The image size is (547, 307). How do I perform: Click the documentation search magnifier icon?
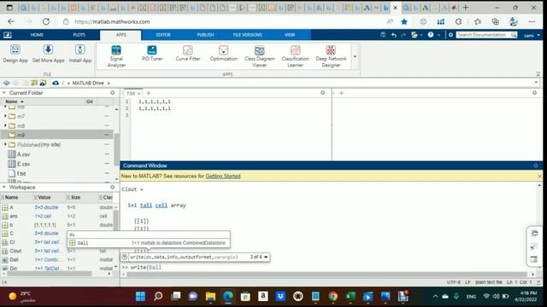[x=514, y=35]
